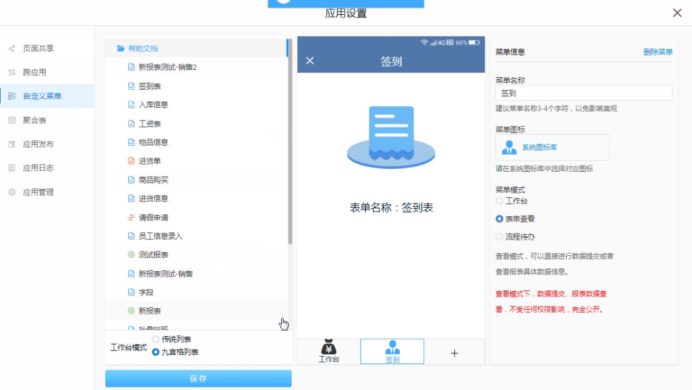Select 九宫格列表 workbench mode
This screenshot has height=390, width=692.
tap(156, 352)
